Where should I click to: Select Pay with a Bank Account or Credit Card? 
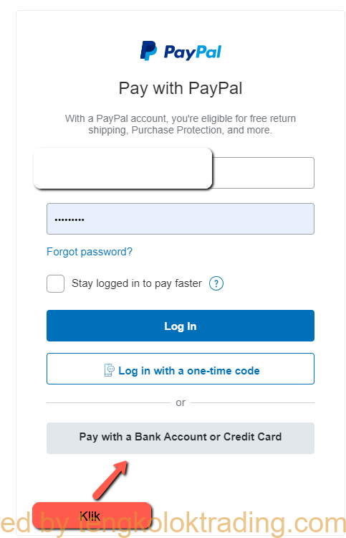coord(181,438)
